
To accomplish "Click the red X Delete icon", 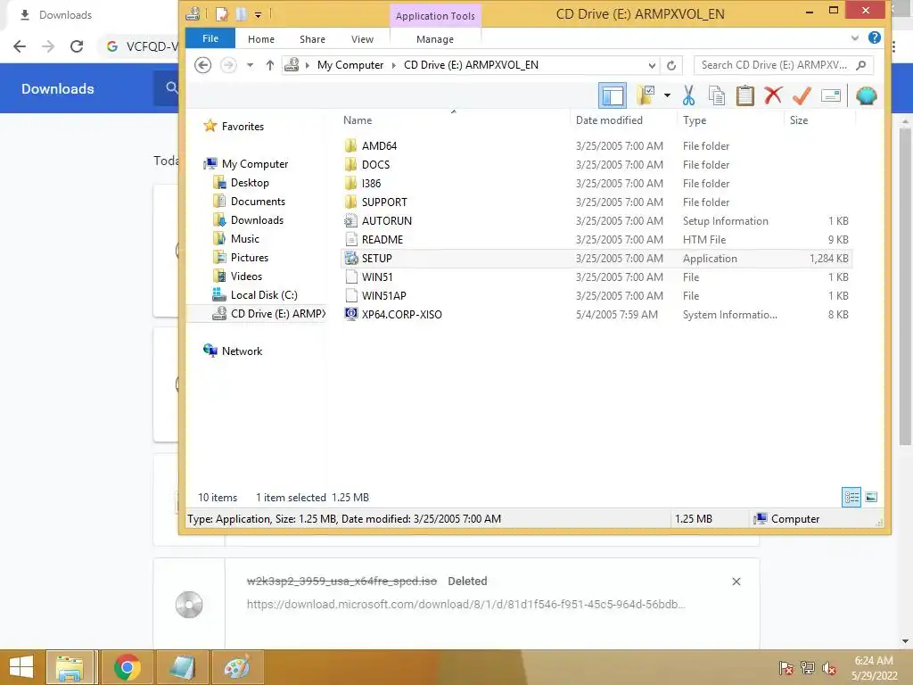I will pos(773,95).
